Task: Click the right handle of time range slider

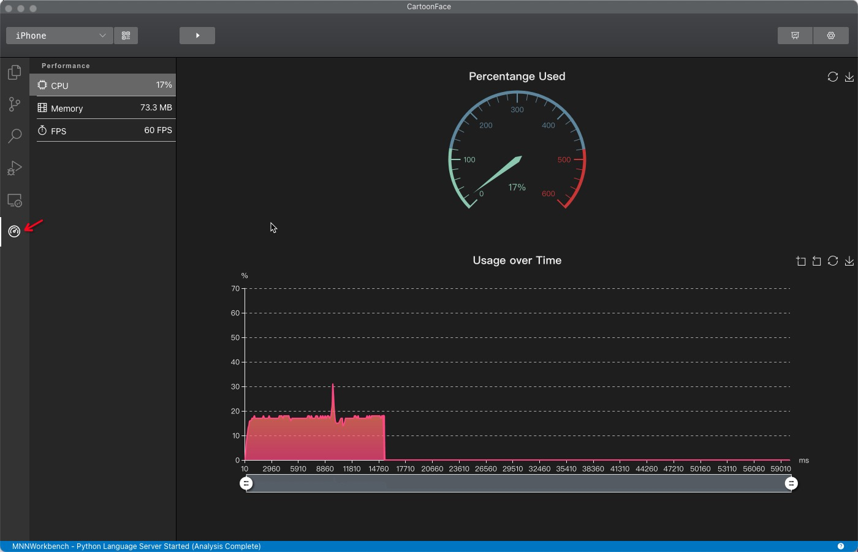Action: click(791, 483)
